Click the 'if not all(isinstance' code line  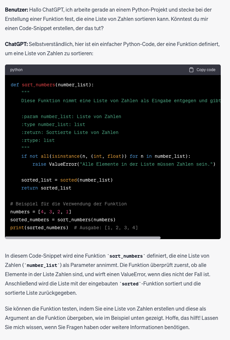(x=106, y=156)
